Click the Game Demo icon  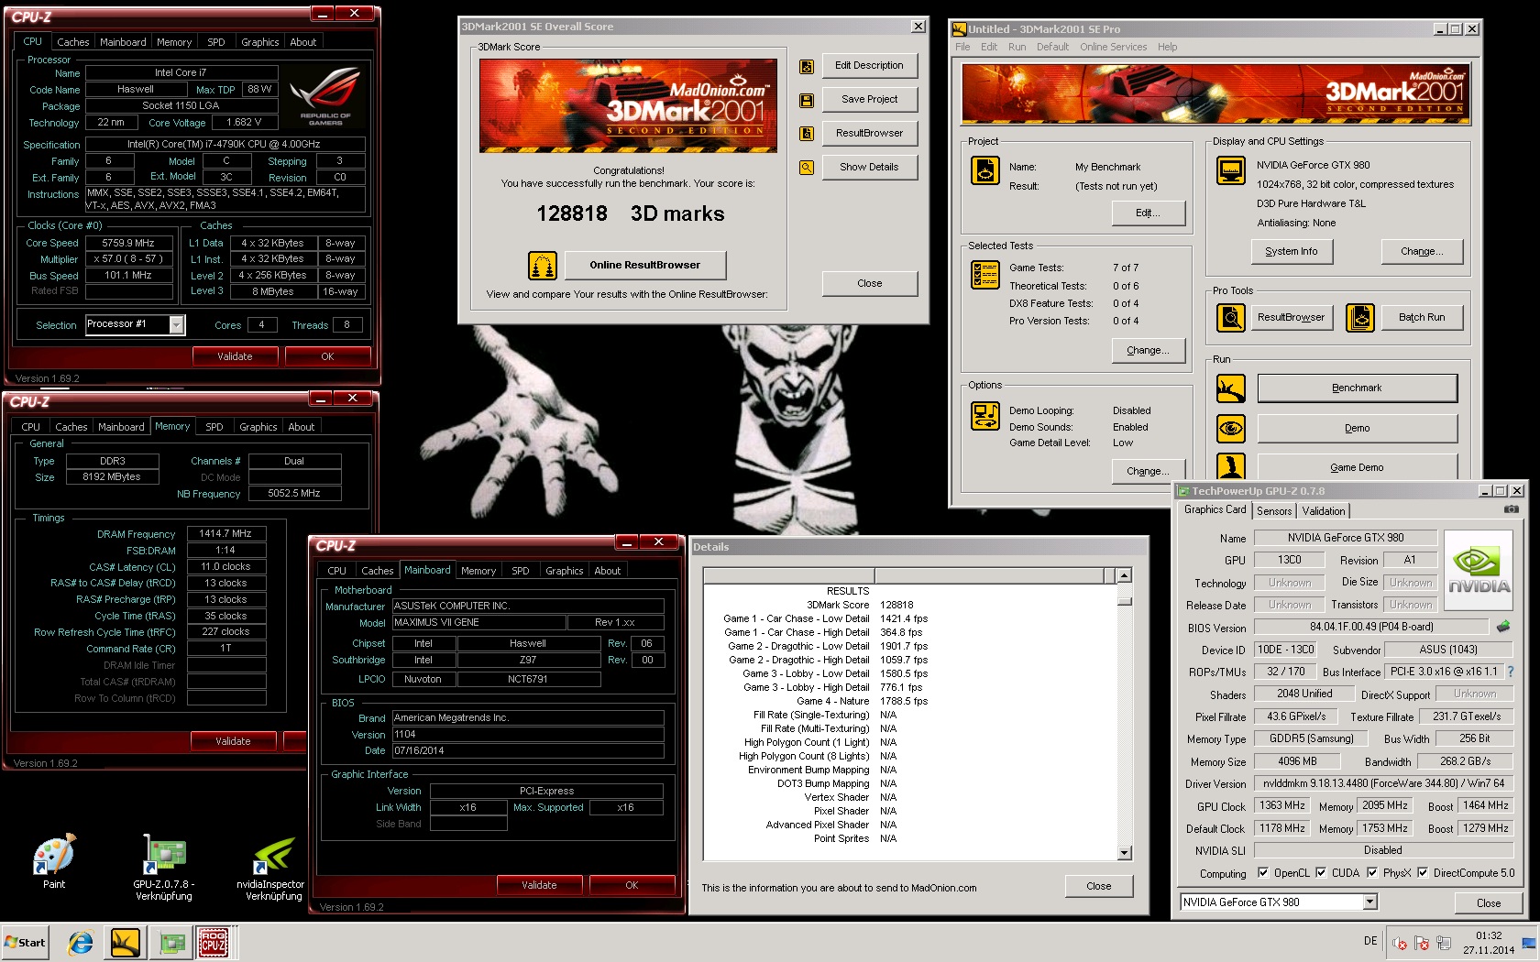1230,465
